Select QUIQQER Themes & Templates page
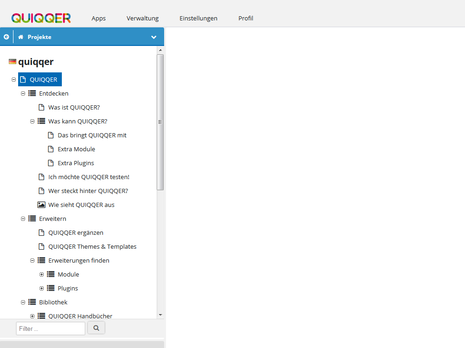The image size is (465, 348). pyautogui.click(x=92, y=246)
